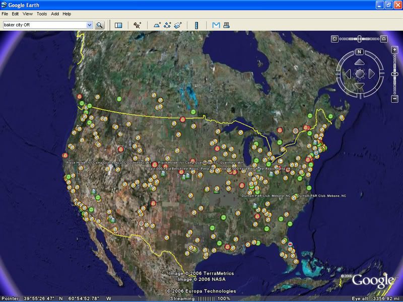Pan left with the navigation arrow
The image size is (403, 302).
pyautogui.click(x=348, y=74)
